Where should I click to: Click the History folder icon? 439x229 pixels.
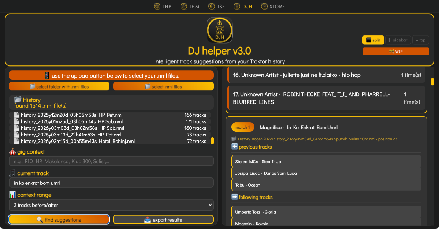[18, 100]
